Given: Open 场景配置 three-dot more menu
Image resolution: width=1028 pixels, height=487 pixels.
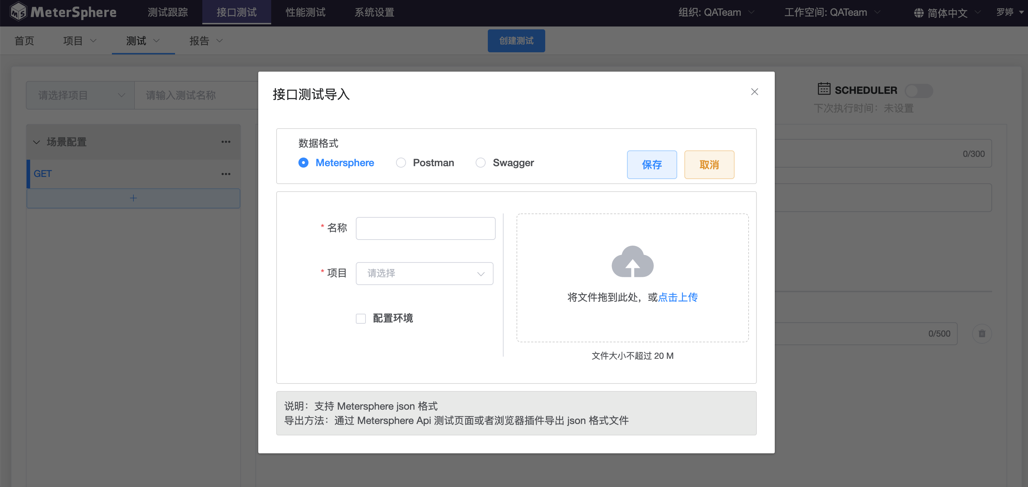Looking at the screenshot, I should coord(226,142).
